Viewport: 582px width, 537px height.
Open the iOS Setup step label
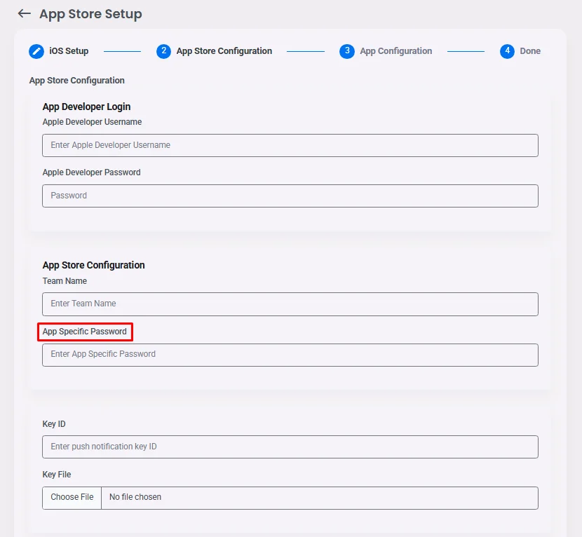pos(69,51)
